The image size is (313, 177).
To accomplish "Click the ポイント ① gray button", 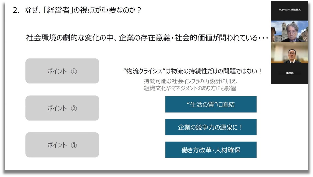I will point(62,71).
